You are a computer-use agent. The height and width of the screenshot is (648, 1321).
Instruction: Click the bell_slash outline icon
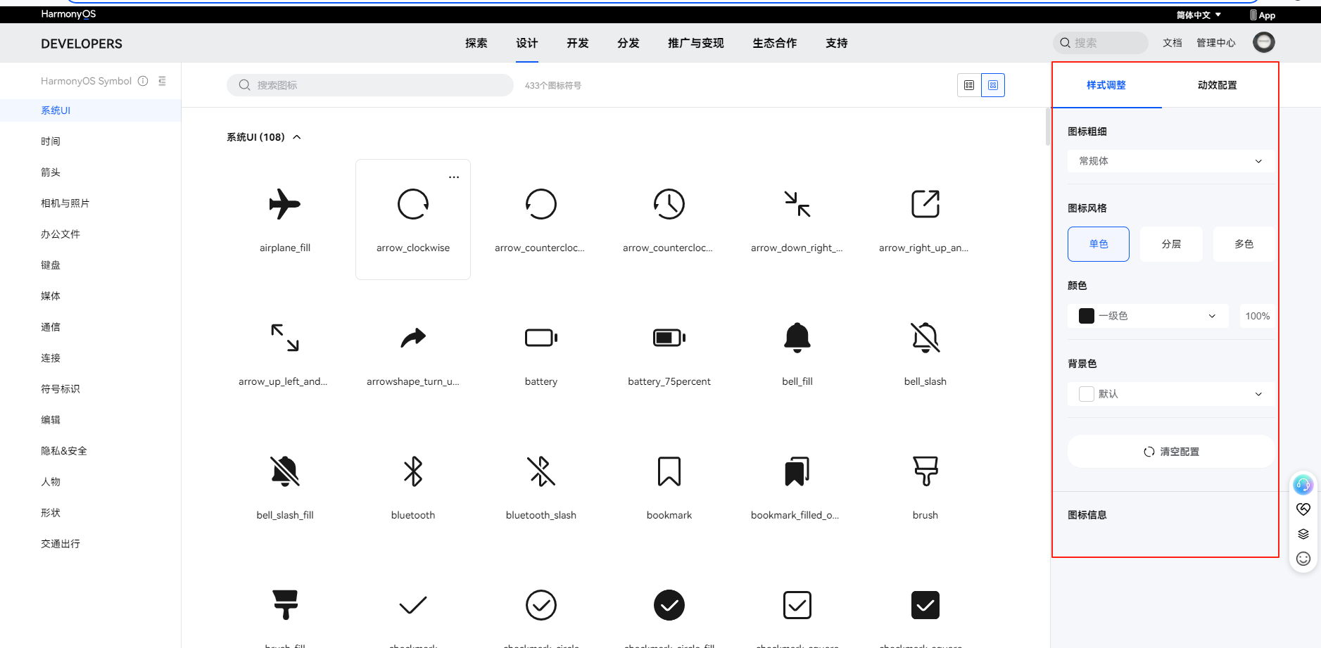click(925, 338)
